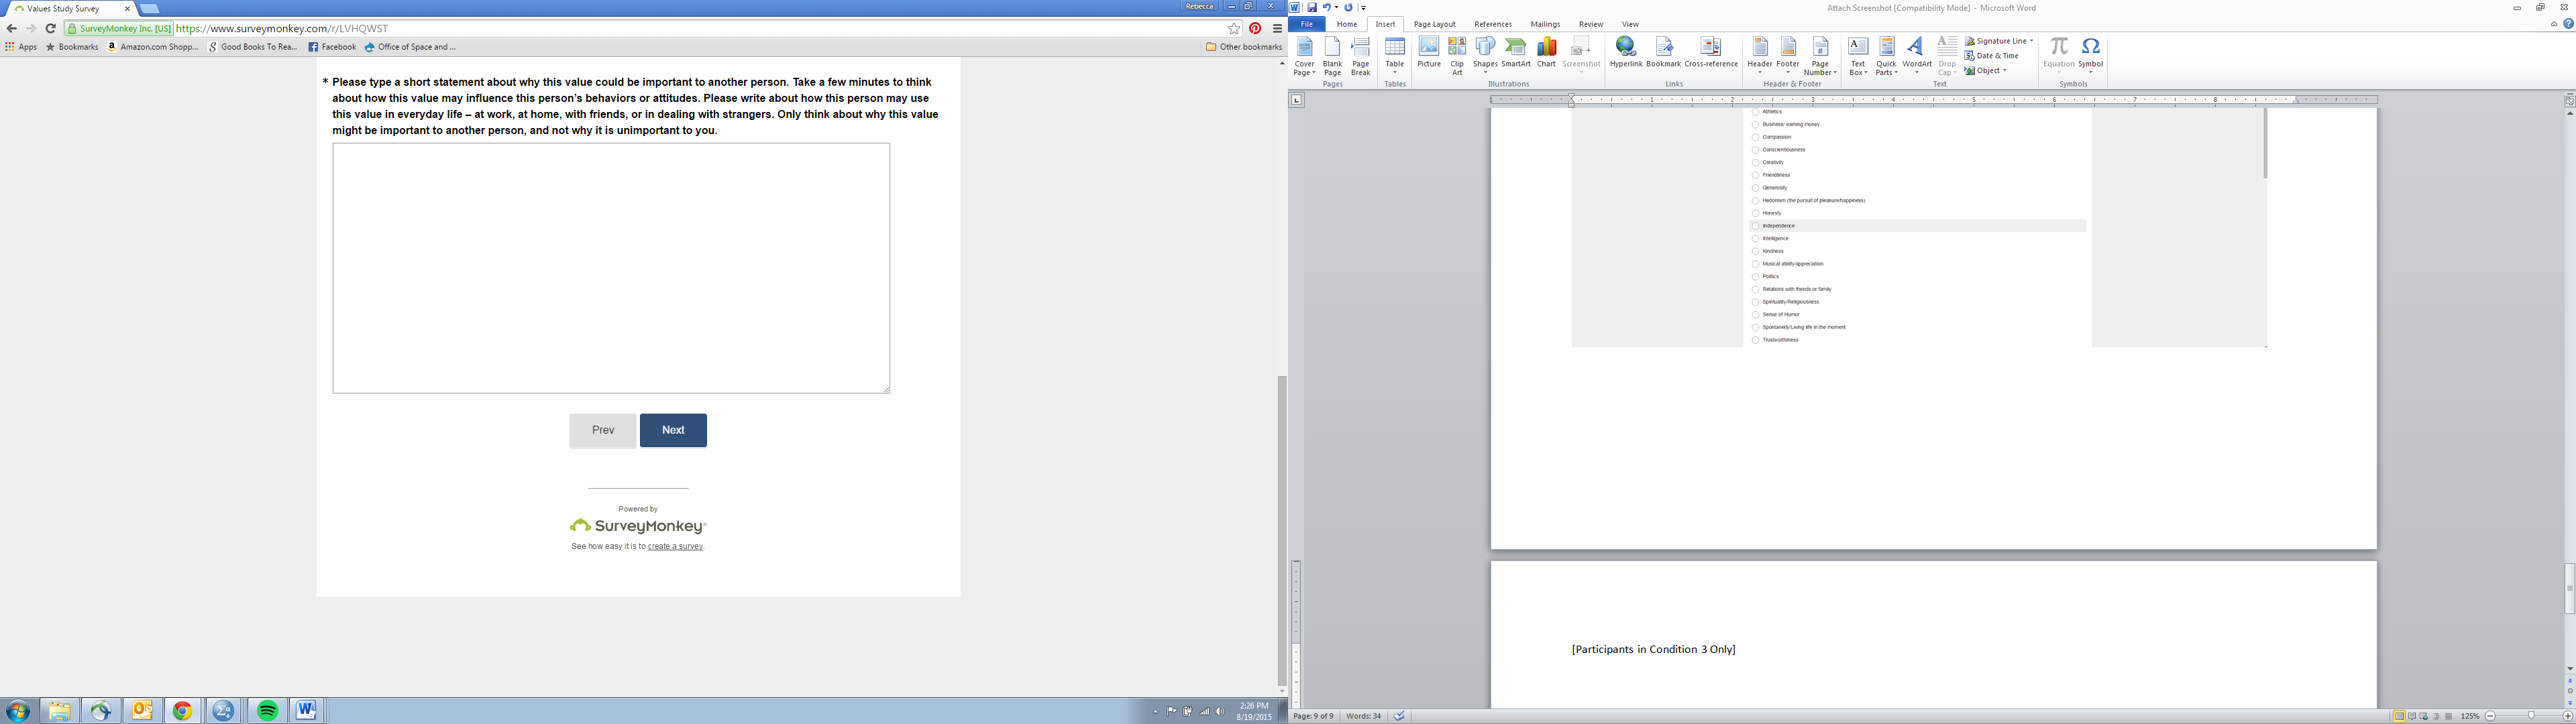The width and height of the screenshot is (2576, 724).
Task: Click Date & Time in Text group
Action: pos(1996,56)
